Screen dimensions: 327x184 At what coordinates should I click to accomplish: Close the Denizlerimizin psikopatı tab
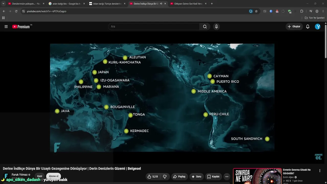click(43, 4)
